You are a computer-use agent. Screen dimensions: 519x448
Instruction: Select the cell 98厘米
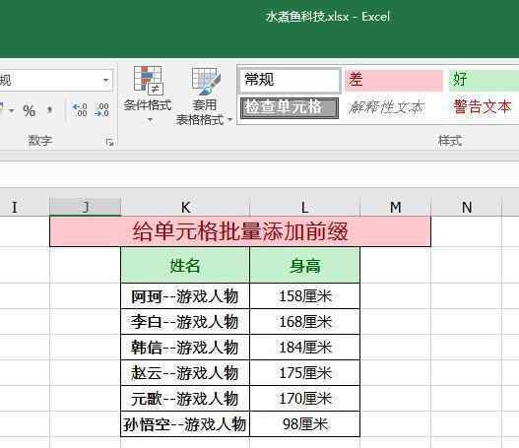pos(305,424)
